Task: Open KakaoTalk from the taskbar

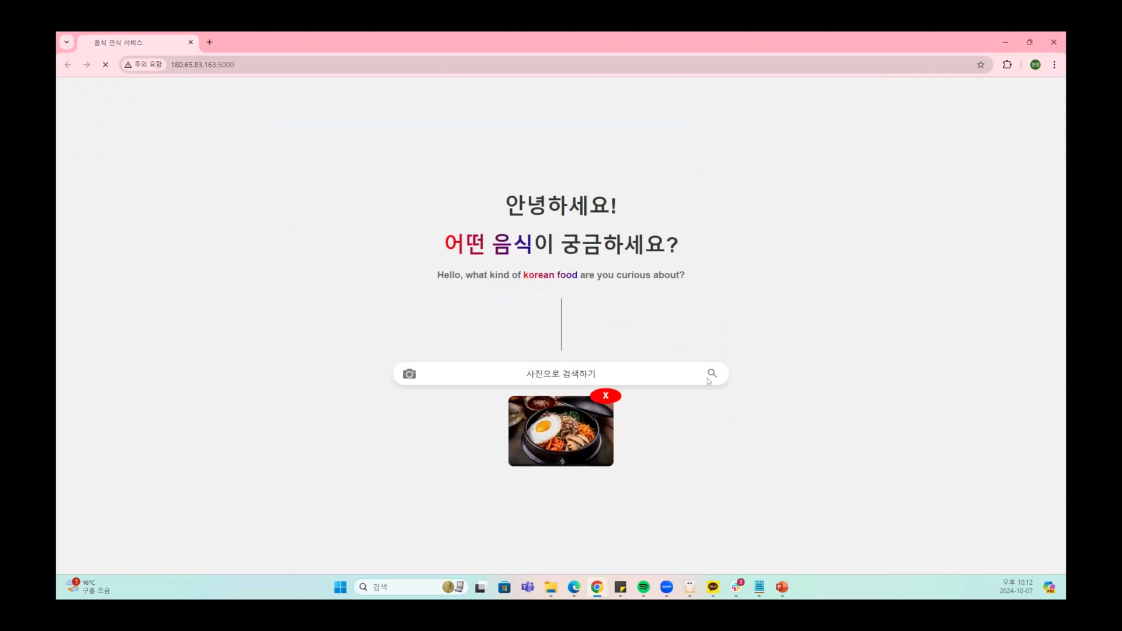Action: (713, 587)
